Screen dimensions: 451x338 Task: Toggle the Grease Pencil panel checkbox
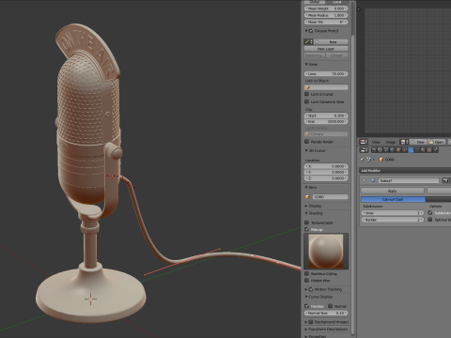coord(311,31)
